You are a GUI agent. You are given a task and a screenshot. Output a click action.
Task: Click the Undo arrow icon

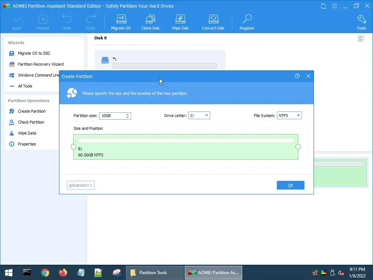point(67,19)
